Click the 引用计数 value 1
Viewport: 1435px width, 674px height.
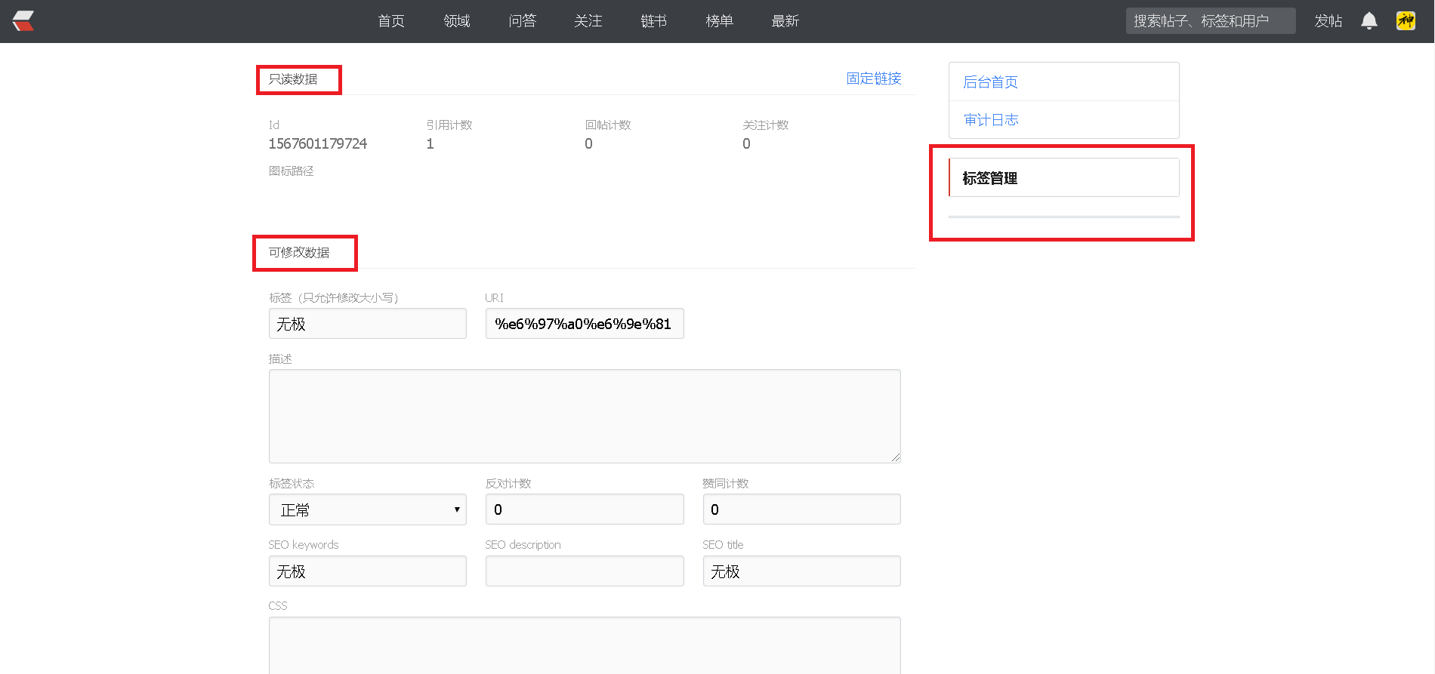click(x=430, y=143)
